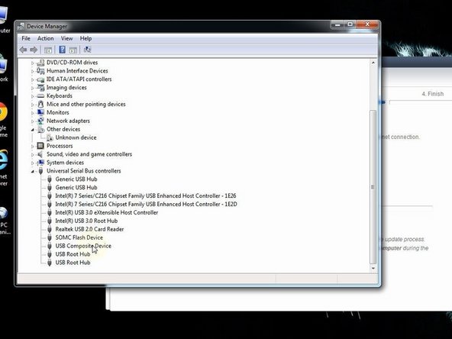Expand the Network adapters node
Viewport: 452px width, 339px height.
[32, 121]
